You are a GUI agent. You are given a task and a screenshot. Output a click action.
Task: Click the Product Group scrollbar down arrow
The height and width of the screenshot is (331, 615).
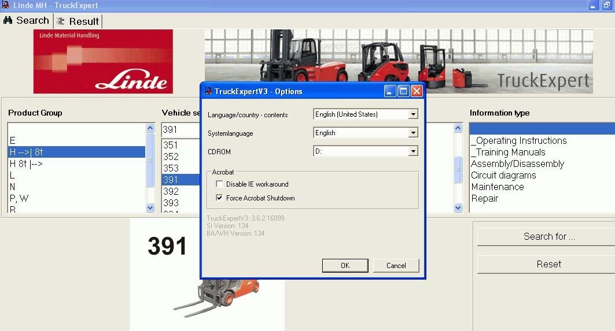[x=150, y=207]
